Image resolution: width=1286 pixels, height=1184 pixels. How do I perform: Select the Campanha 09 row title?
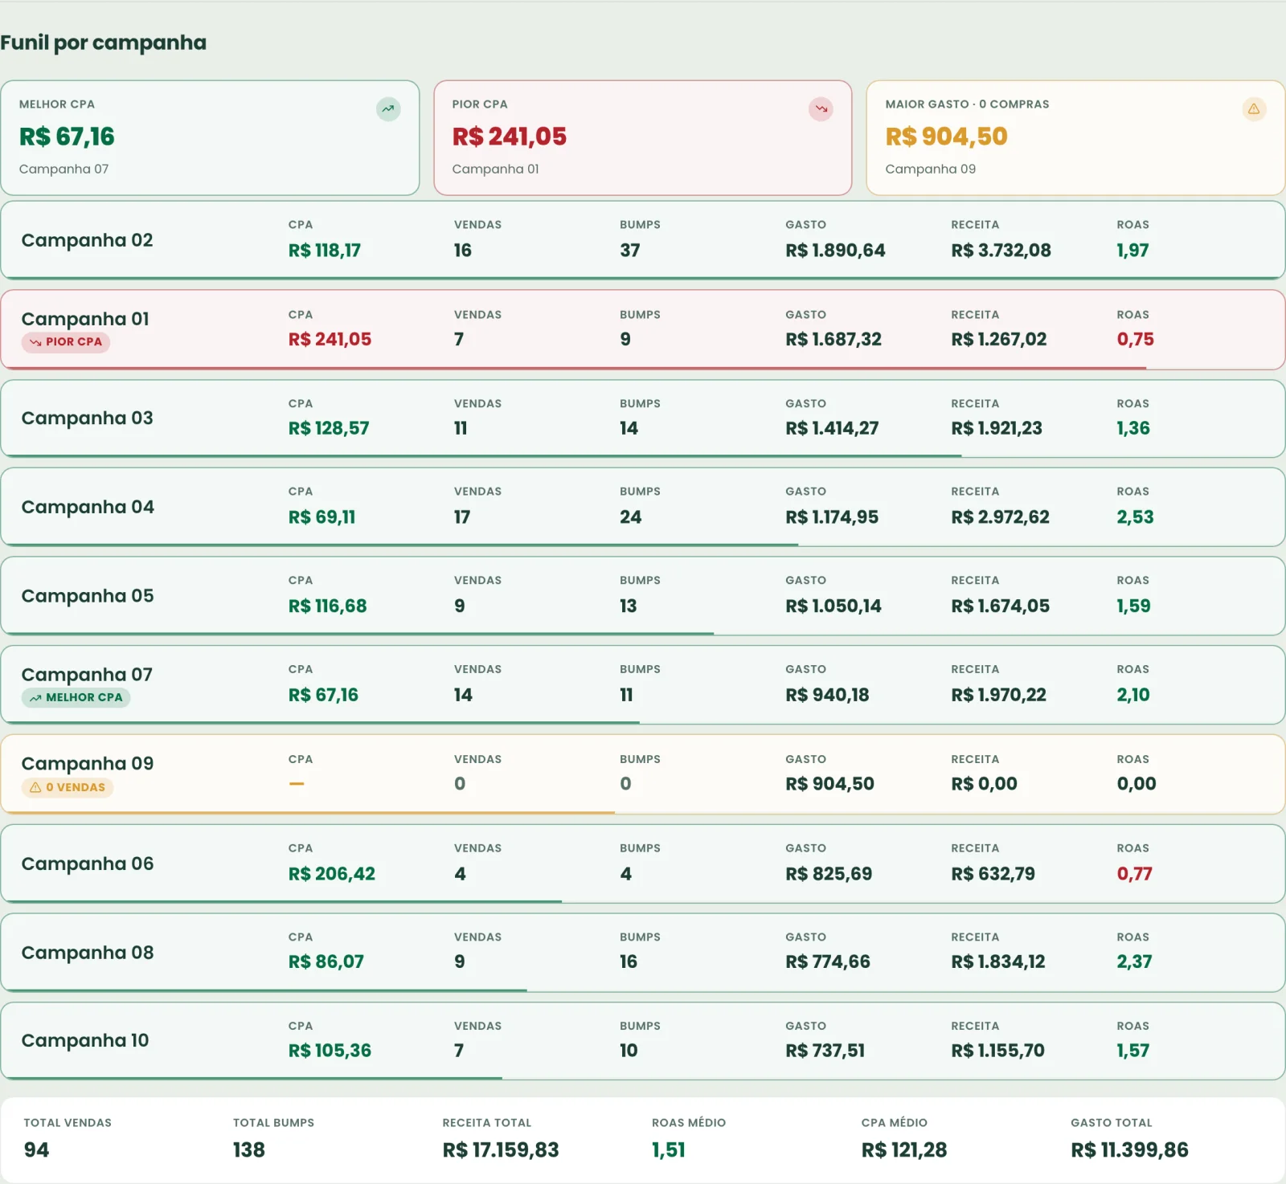88,764
